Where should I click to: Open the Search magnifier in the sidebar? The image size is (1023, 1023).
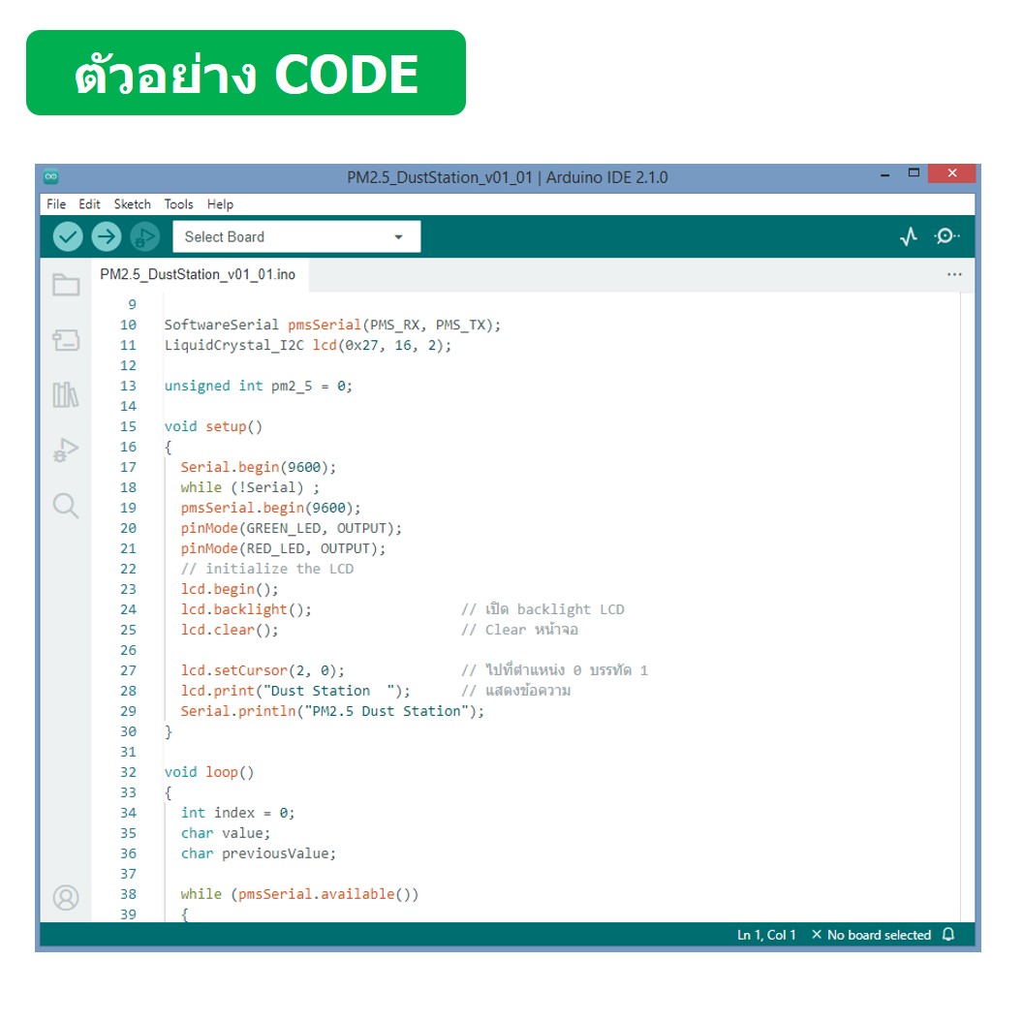coord(65,505)
